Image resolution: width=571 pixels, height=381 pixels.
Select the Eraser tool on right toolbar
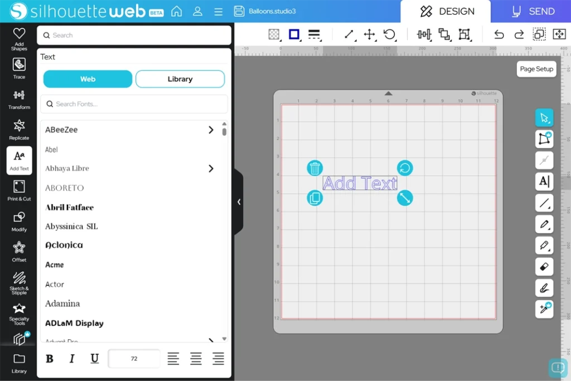(544, 267)
